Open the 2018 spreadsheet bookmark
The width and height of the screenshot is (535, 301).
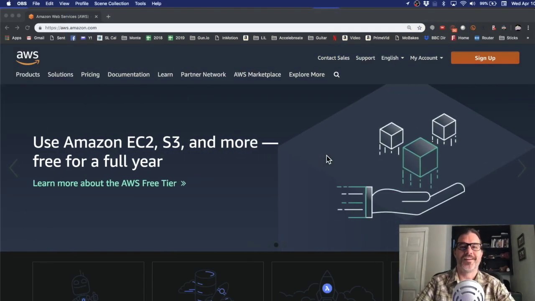point(154,38)
